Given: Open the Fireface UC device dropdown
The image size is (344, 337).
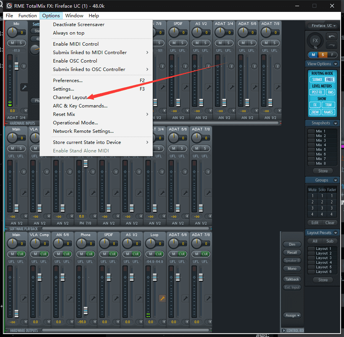Looking at the screenshot, I should point(322,26).
